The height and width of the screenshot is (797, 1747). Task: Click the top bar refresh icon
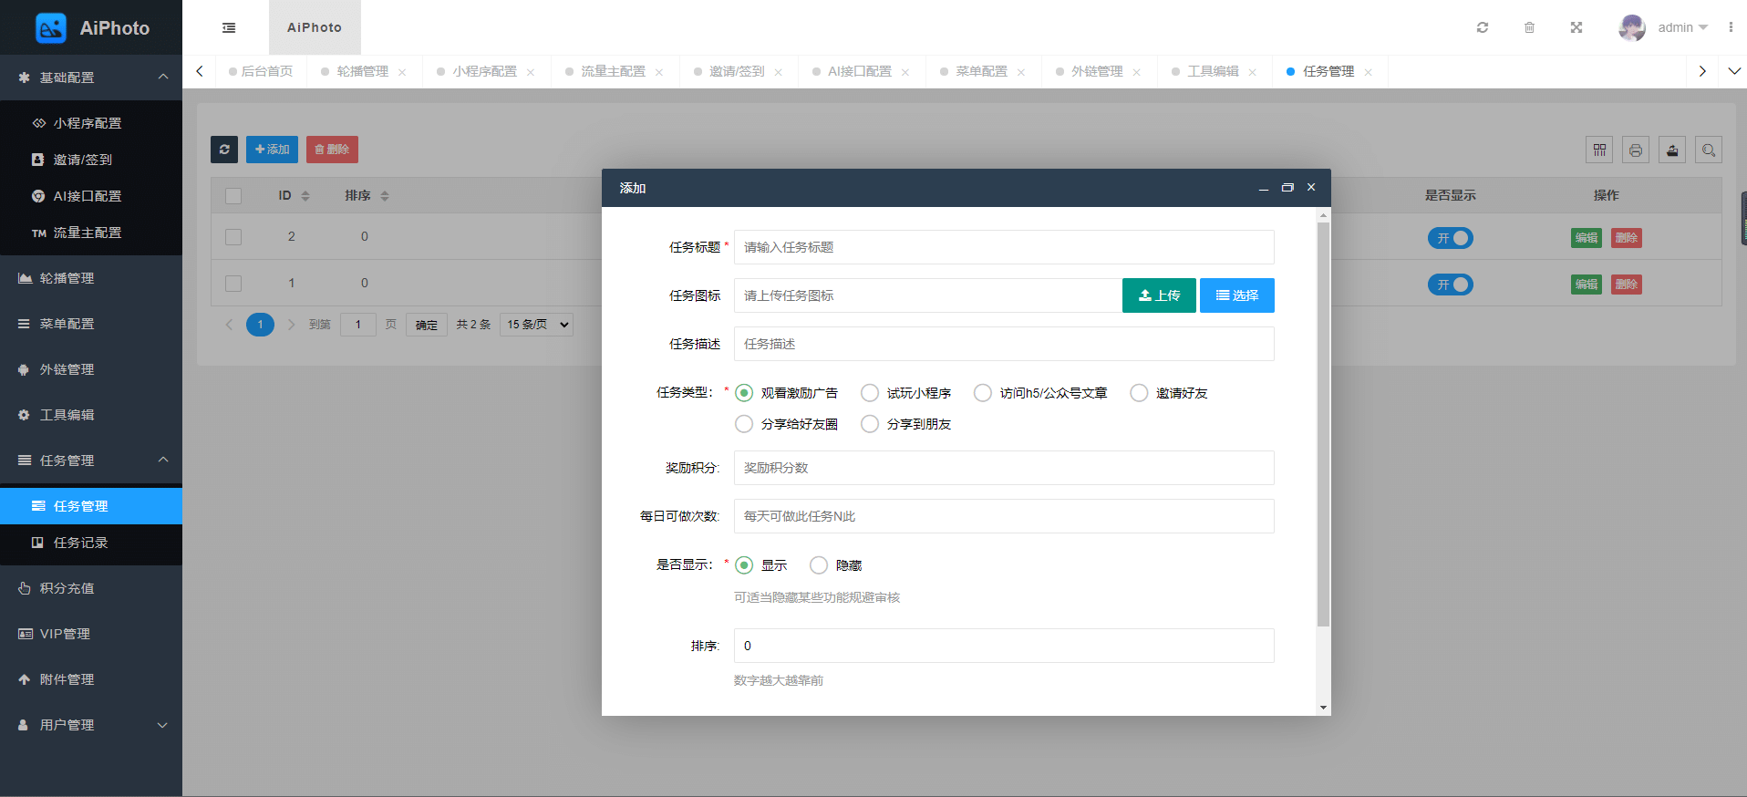1483,27
